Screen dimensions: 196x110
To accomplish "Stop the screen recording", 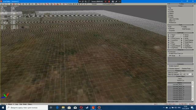I will pyautogui.click(x=109, y=2).
